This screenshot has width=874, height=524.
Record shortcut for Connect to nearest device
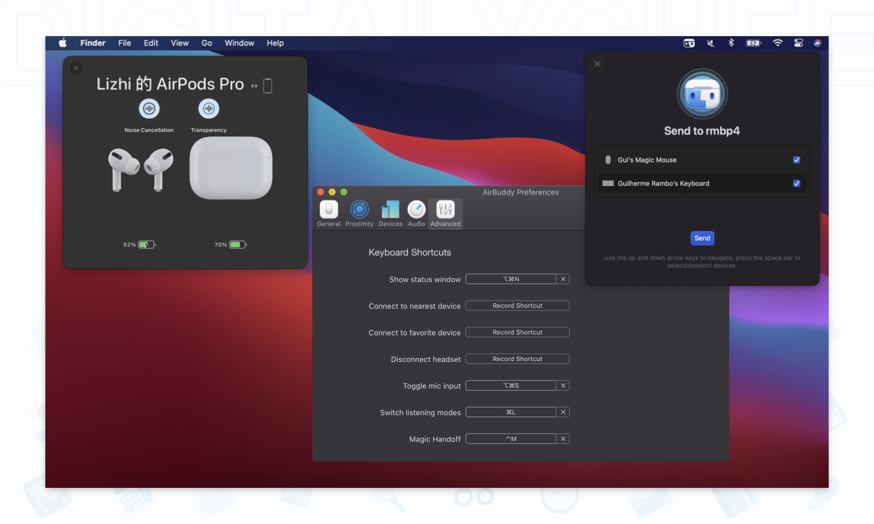(x=517, y=306)
